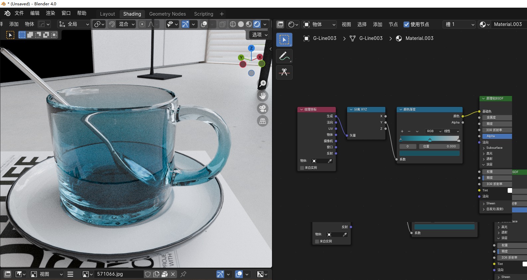Switch perspective/orthographic with the grid icon
The width and height of the screenshot is (527, 280).
click(x=263, y=121)
